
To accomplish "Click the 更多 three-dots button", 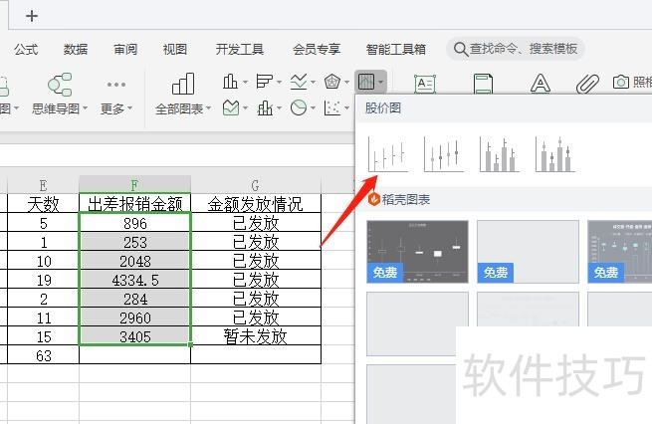I will point(116,94).
